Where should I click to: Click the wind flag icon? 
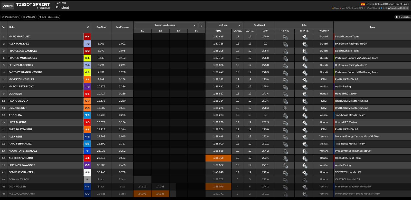tap(365, 8)
